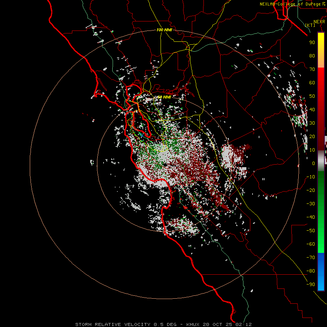Click the 60 value on the velocity scale
The height and width of the screenshot is (327, 327).
click(x=312, y=83)
